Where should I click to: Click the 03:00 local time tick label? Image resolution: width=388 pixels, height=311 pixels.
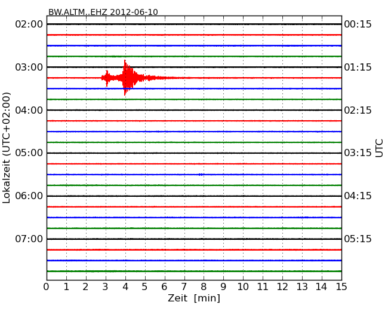[x=29, y=67]
